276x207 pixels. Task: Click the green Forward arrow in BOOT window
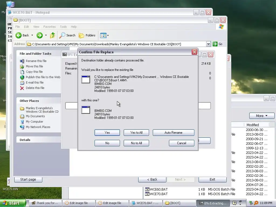(40, 35)
